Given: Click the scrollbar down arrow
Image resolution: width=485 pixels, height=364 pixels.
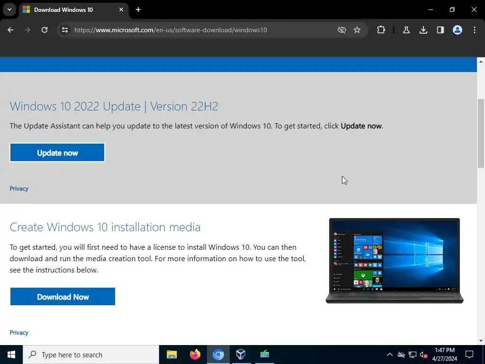Looking at the screenshot, I should click(481, 341).
